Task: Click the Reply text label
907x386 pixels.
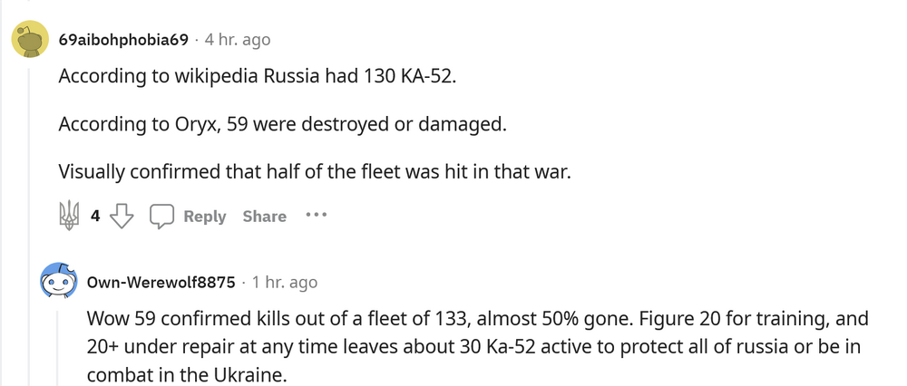Action: [204, 217]
